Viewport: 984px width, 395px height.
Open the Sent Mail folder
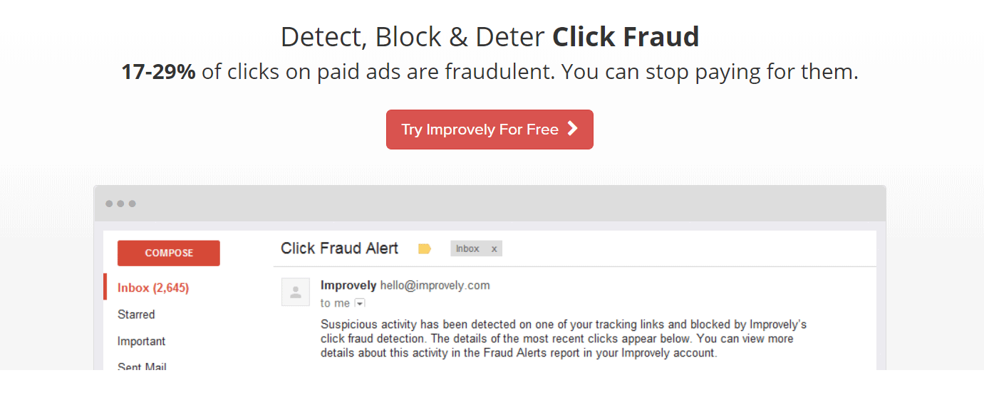point(142,366)
